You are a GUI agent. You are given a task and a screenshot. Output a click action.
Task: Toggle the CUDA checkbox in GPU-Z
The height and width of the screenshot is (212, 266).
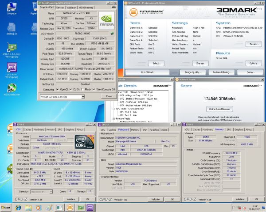pyautogui.click(x=71, y=89)
